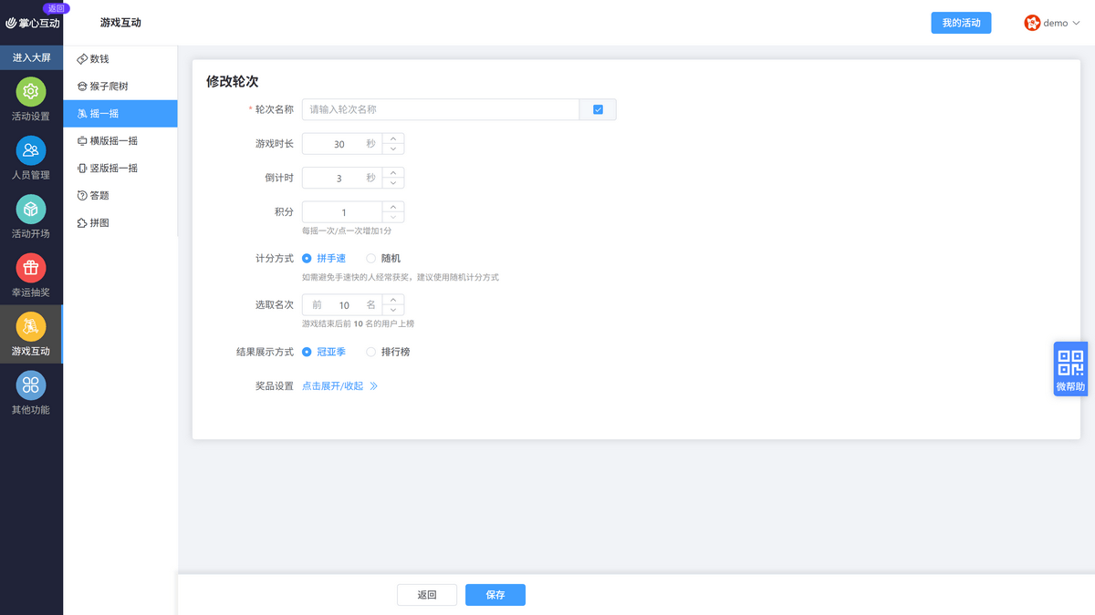Click 返回 button at bottom
Screen dimensions: 1095x615
(x=427, y=595)
